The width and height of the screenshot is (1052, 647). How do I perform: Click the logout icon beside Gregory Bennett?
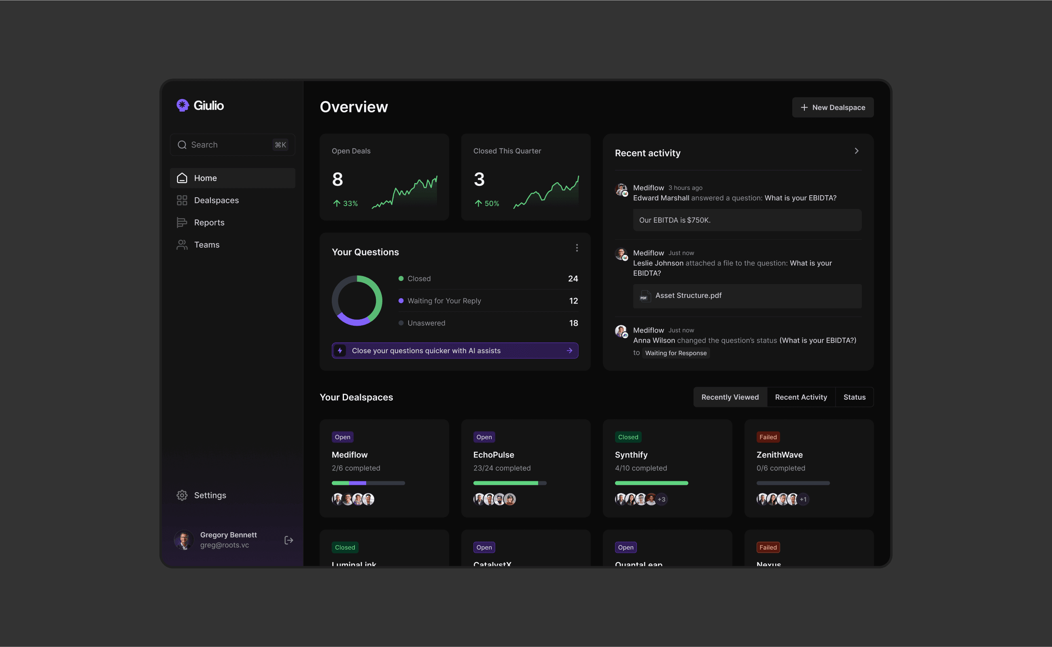coord(289,540)
